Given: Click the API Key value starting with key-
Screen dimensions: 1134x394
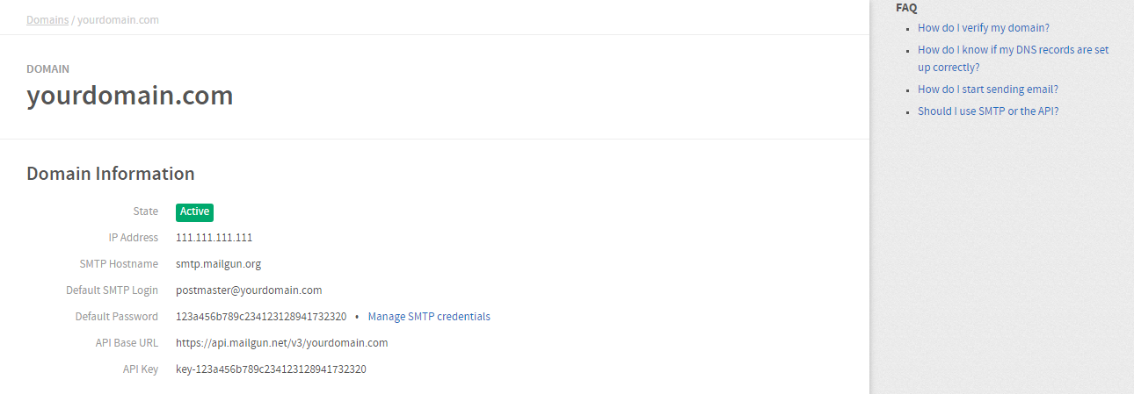Looking at the screenshot, I should [271, 369].
